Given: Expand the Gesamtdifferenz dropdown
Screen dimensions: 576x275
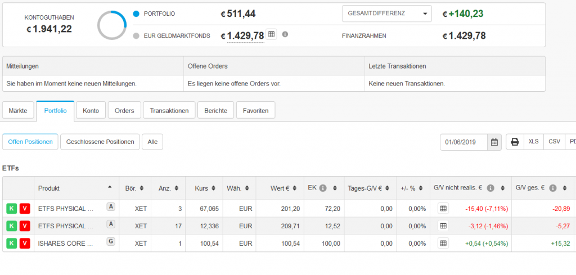Looking at the screenshot, I should tap(386, 13).
